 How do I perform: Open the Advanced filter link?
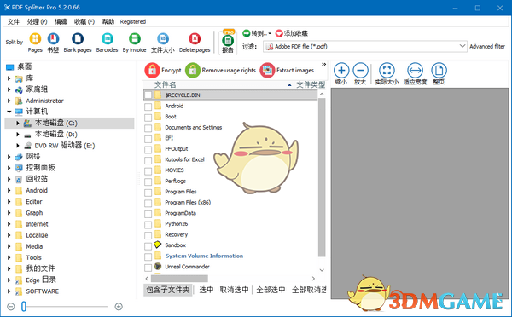pyautogui.click(x=487, y=46)
